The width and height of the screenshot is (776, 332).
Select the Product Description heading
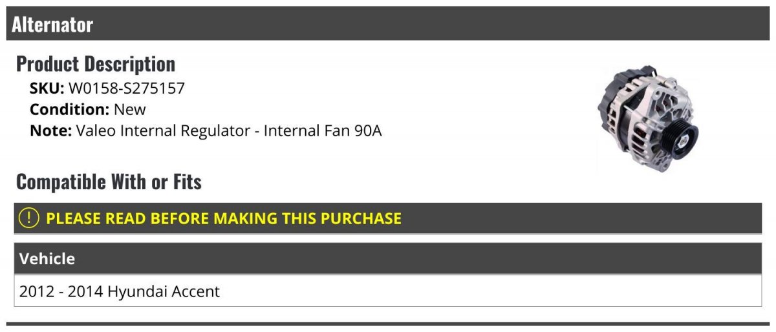(x=96, y=64)
